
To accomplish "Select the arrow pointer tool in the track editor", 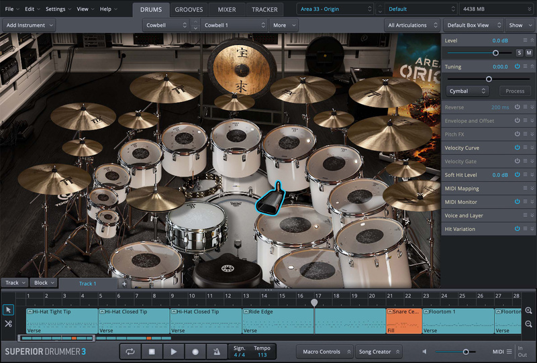I will tap(8, 310).
